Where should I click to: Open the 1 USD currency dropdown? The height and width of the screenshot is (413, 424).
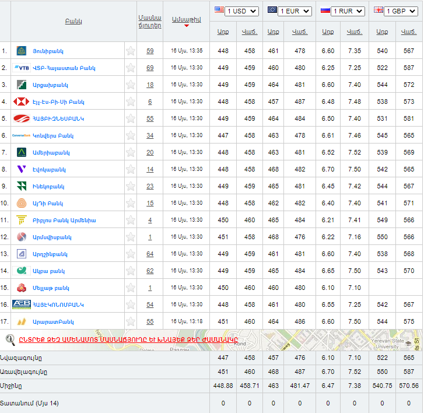[241, 11]
